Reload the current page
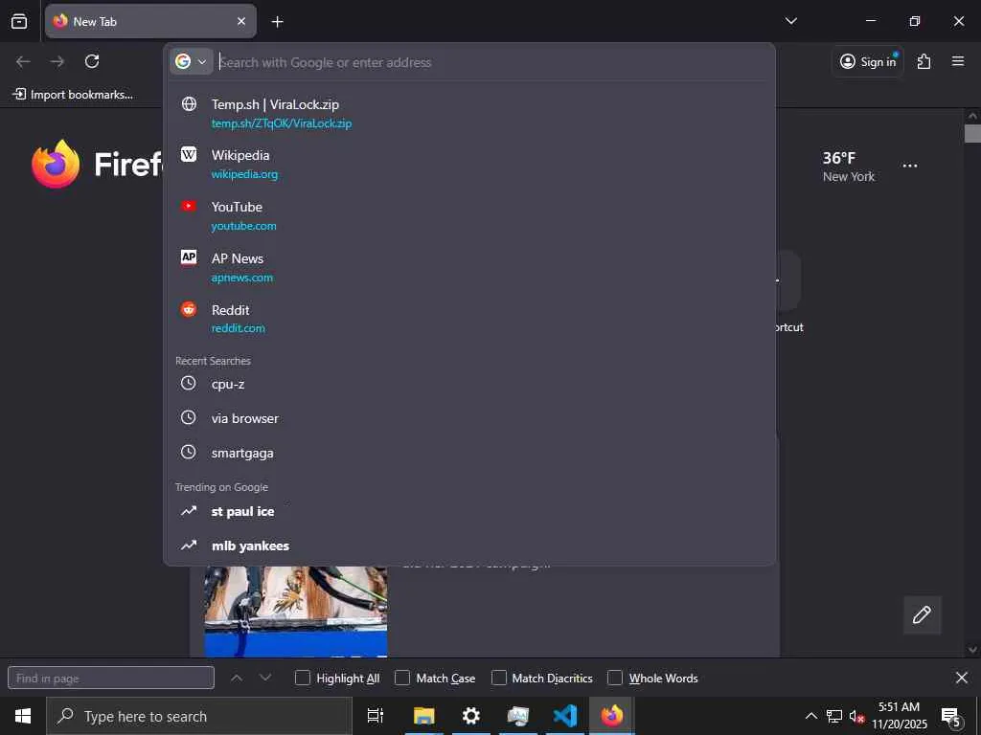 92,61
